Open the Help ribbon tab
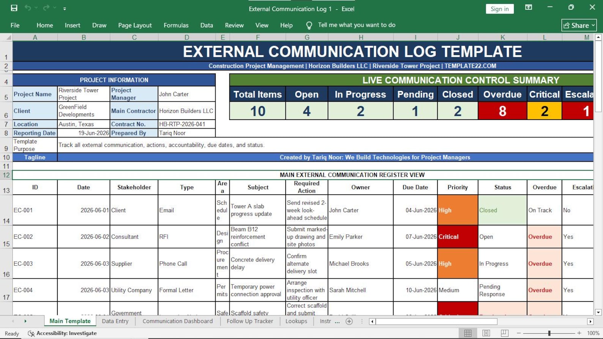Image resolution: width=603 pixels, height=339 pixels. pyautogui.click(x=286, y=25)
